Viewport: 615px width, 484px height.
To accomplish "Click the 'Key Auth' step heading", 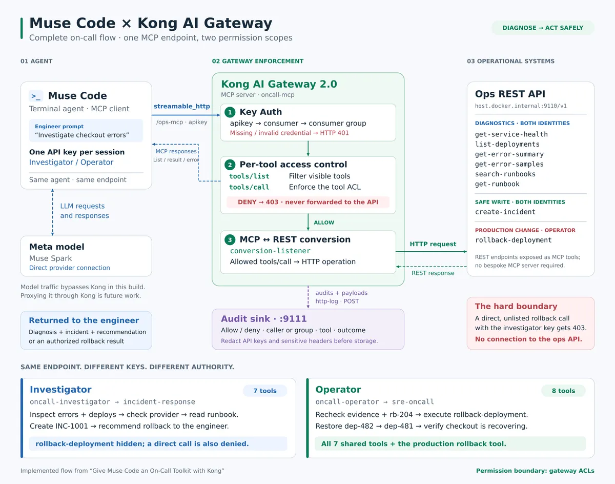I will [261, 112].
